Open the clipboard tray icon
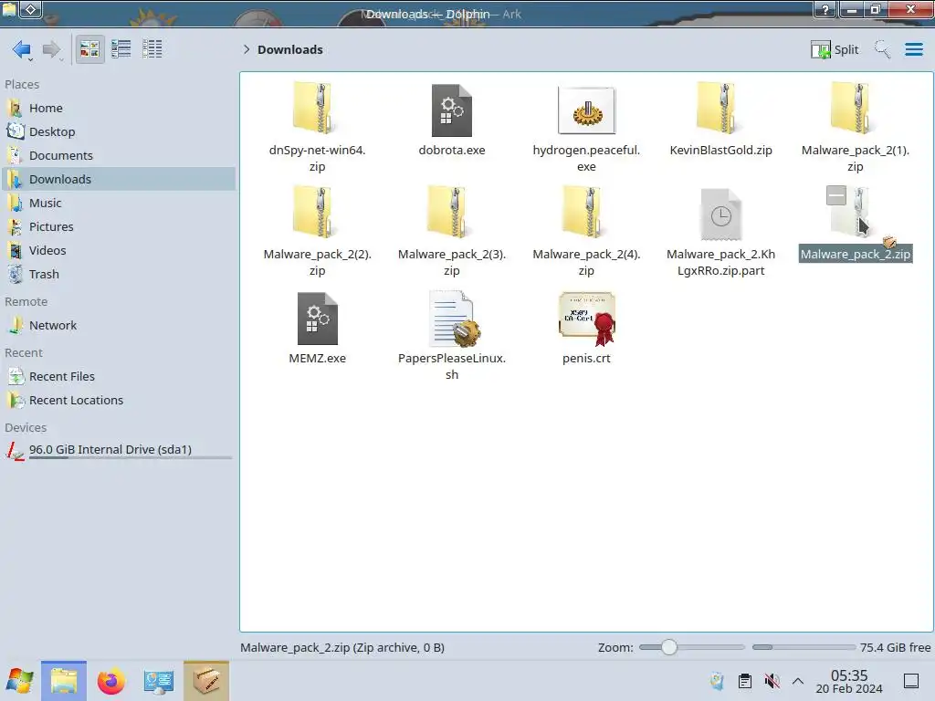The width and height of the screenshot is (935, 701). (x=745, y=681)
